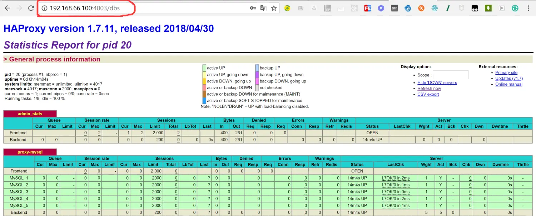Click the grey play button extension icon
This screenshot has height=216, width=536.
click(502, 8)
